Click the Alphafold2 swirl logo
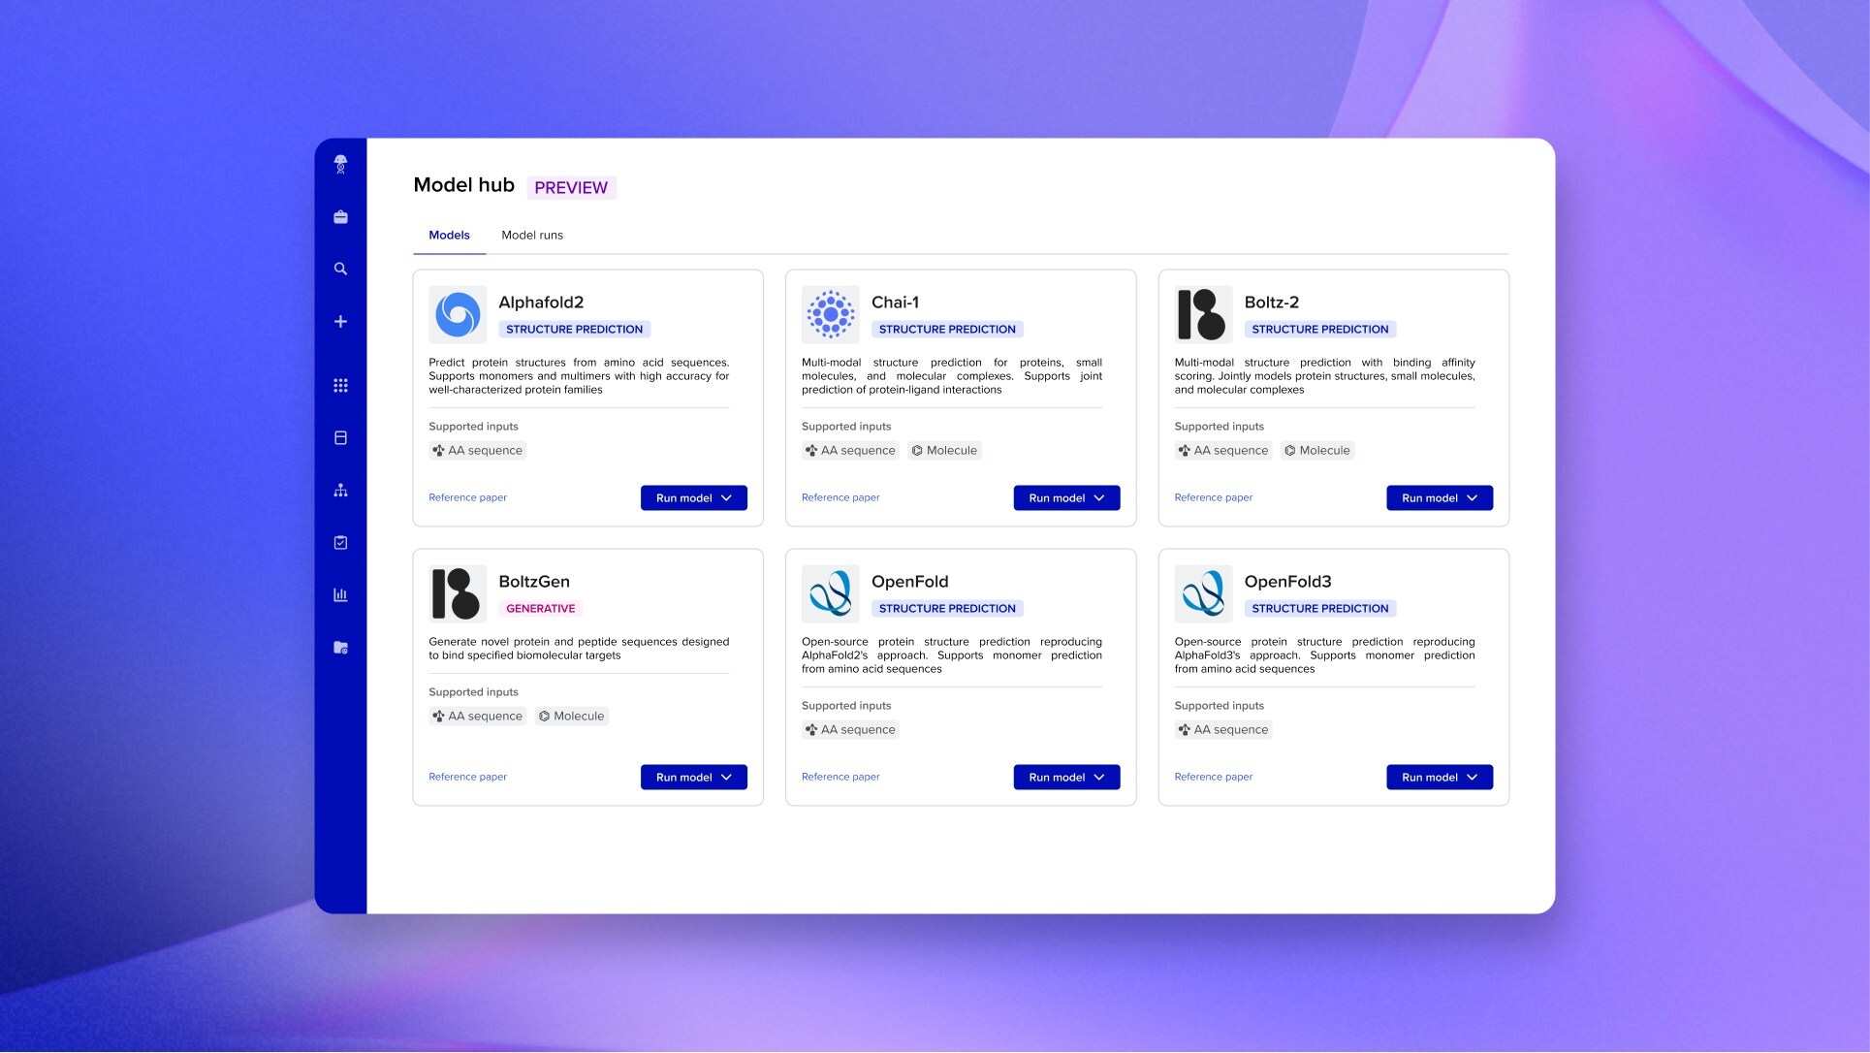The height and width of the screenshot is (1053, 1870). click(x=458, y=314)
